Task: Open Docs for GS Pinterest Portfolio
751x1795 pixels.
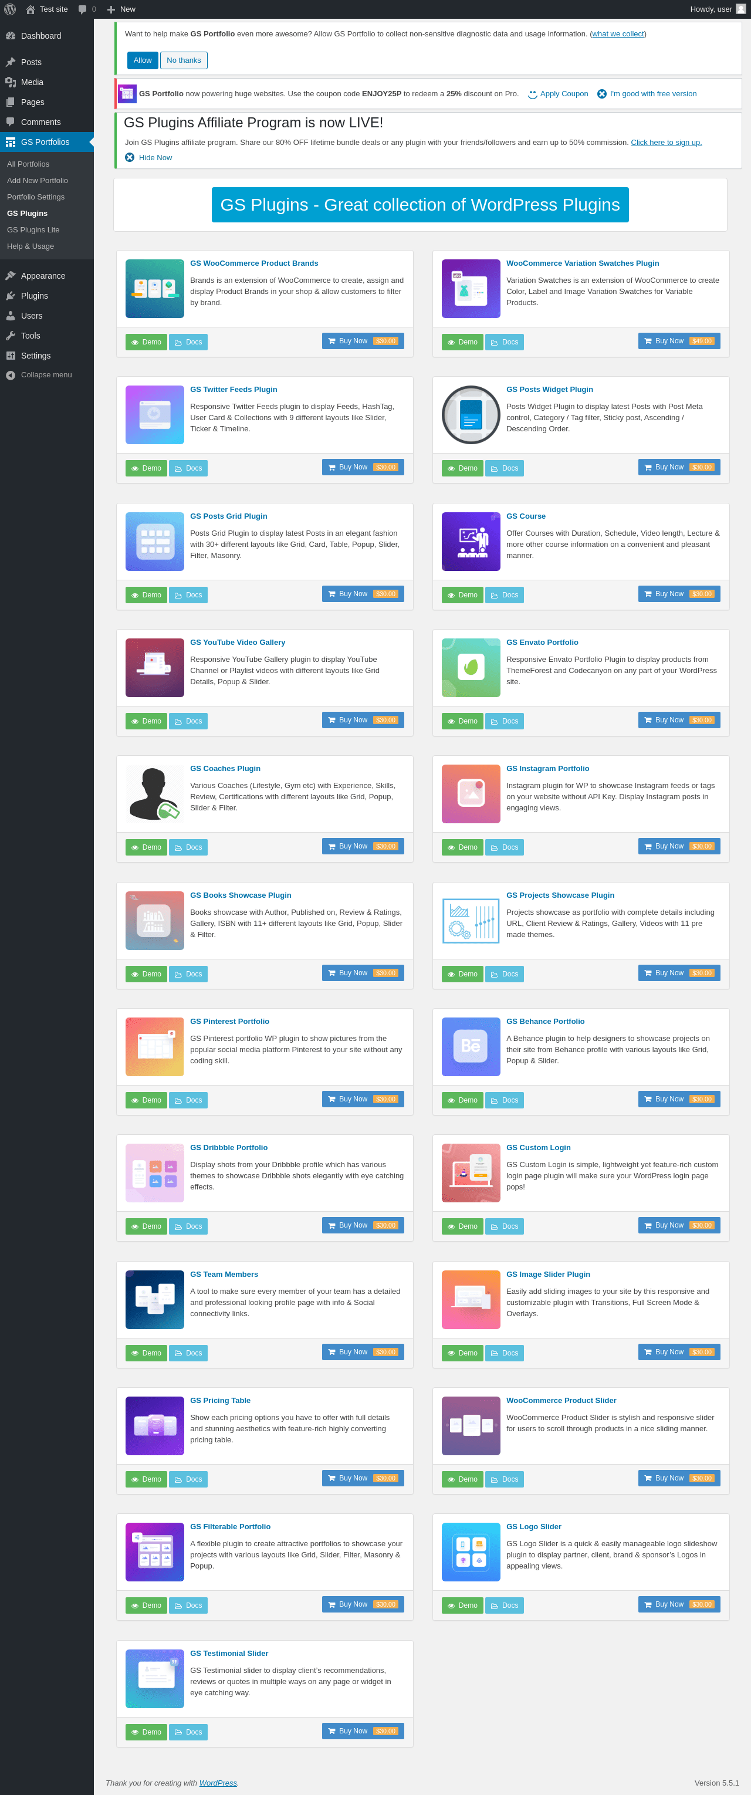Action: (188, 1100)
